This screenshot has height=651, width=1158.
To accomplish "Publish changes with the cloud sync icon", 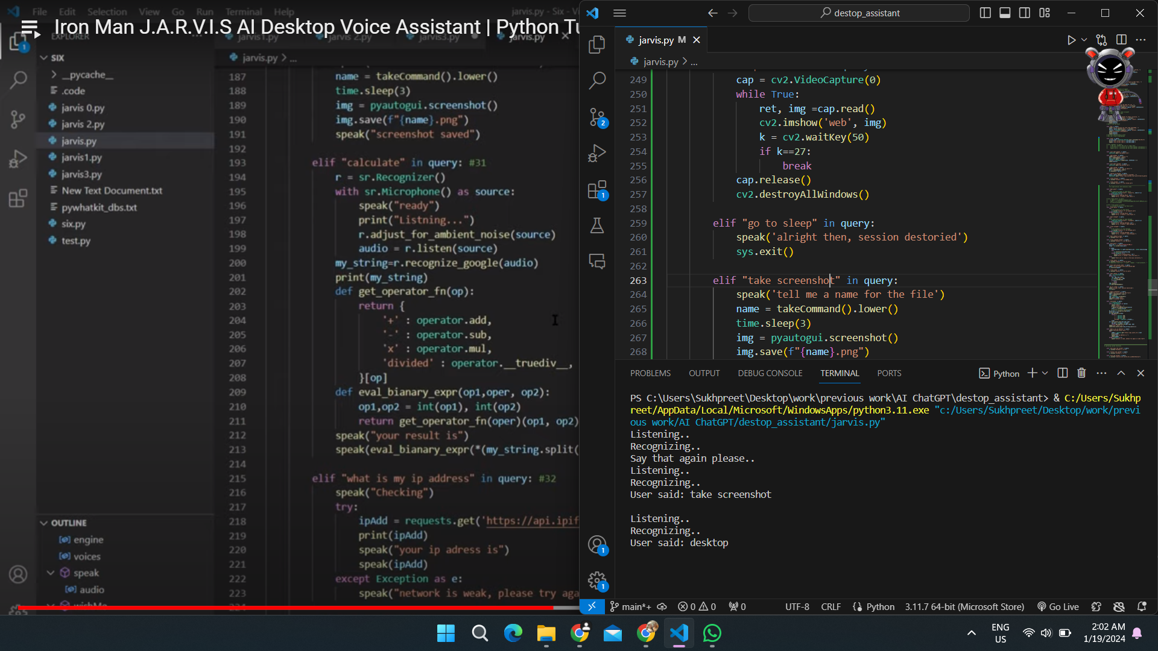I will click(x=662, y=606).
